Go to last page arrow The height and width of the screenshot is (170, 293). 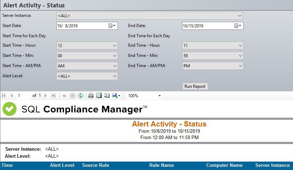54,96
